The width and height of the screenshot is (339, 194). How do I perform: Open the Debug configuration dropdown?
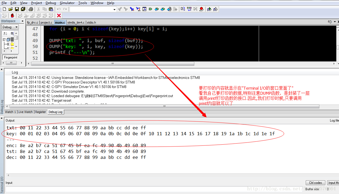10,27
